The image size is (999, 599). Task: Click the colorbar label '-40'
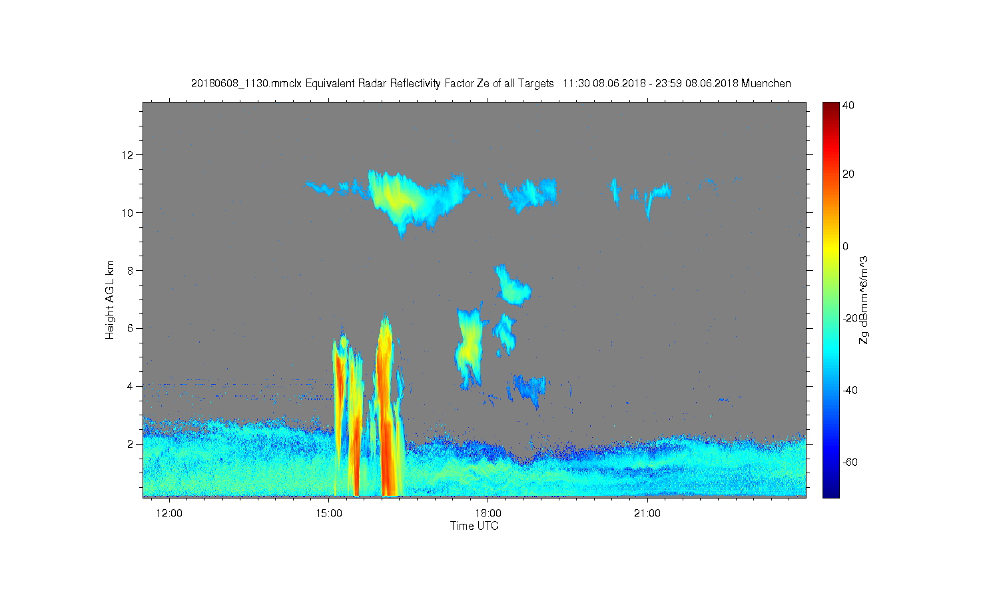point(850,390)
